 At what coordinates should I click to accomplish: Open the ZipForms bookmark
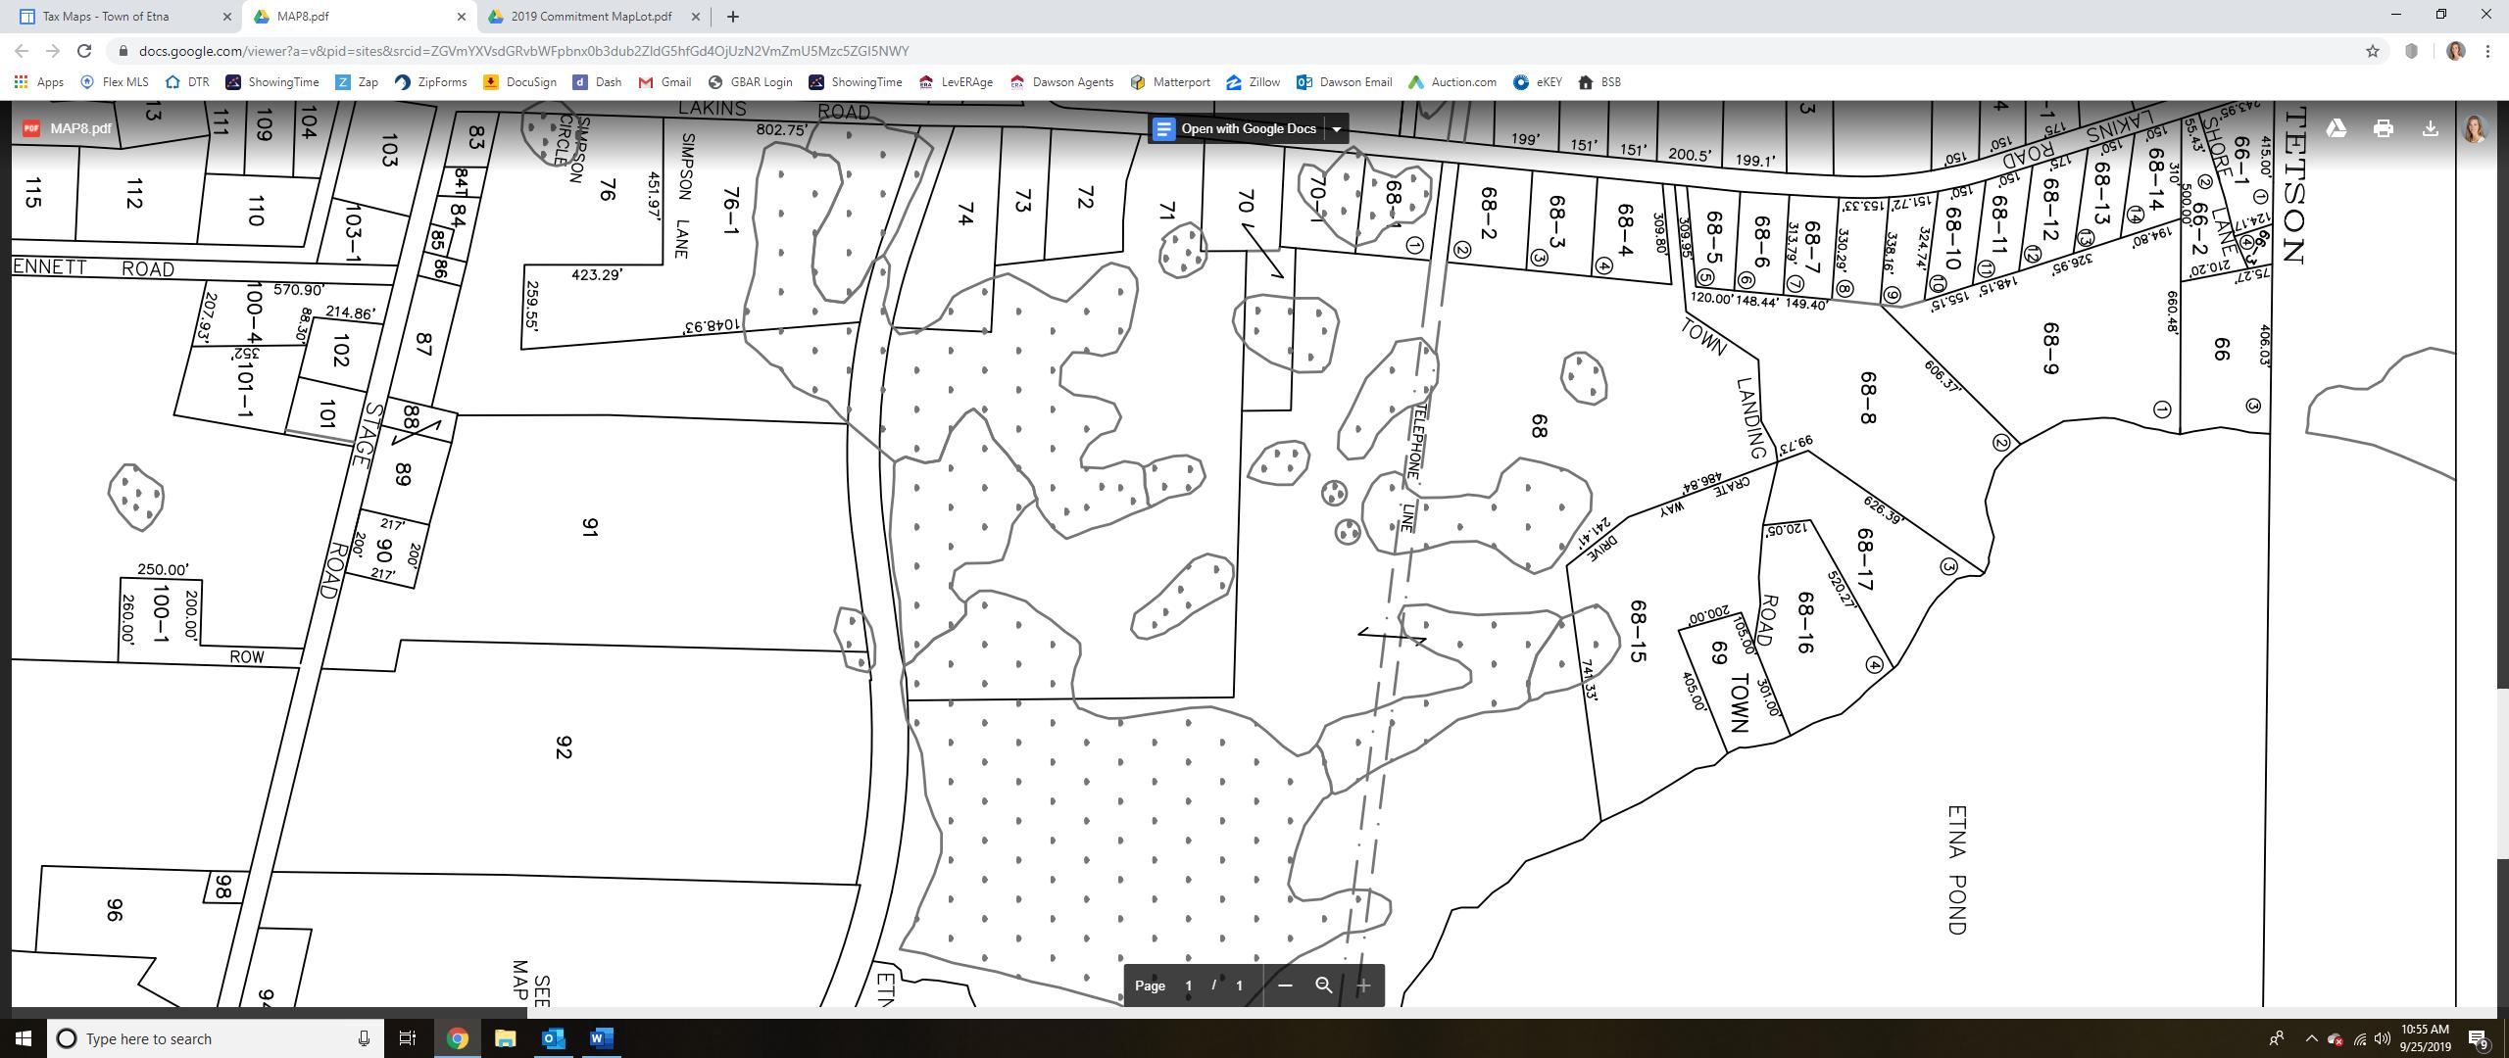tap(431, 82)
